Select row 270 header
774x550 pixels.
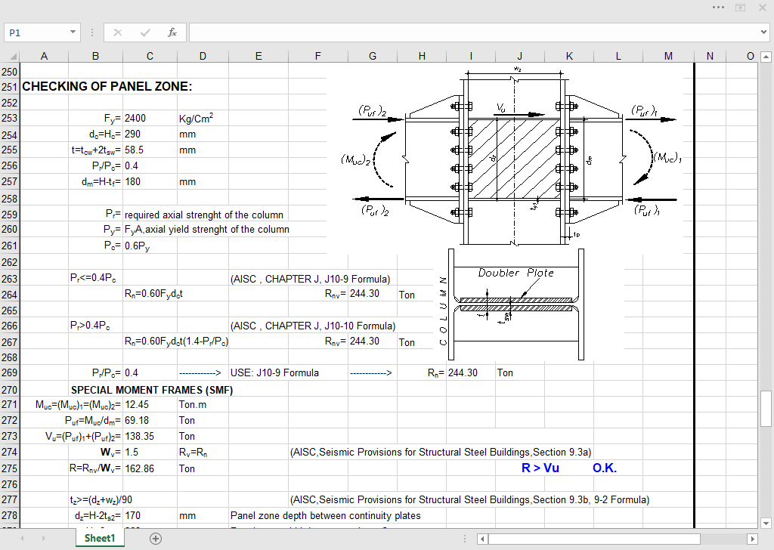9,390
